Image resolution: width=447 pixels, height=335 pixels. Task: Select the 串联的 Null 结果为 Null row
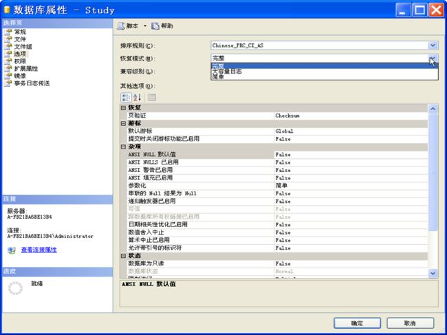277,193
